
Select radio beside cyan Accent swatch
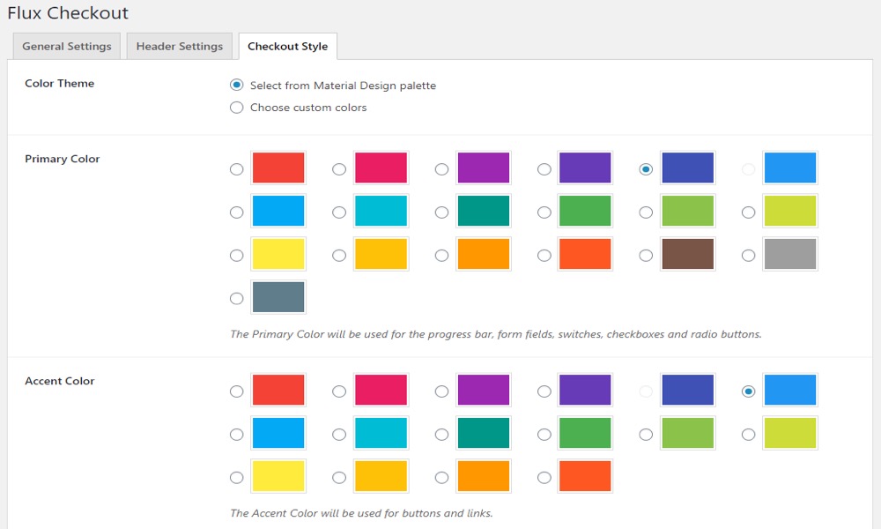tap(339, 435)
